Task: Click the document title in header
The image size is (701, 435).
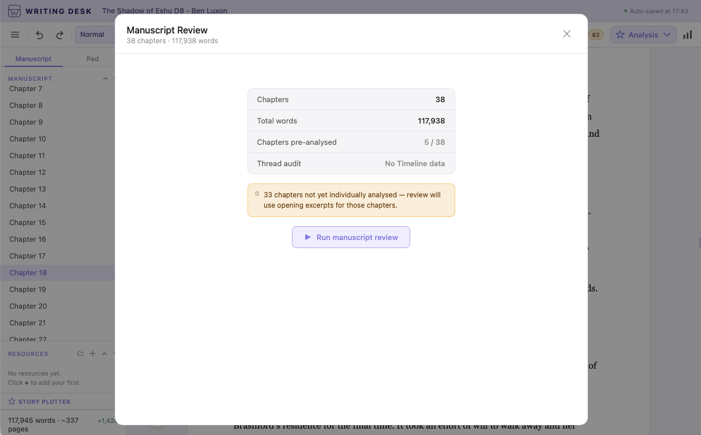Action: coord(164,10)
